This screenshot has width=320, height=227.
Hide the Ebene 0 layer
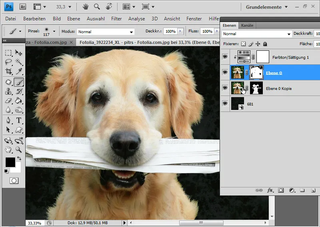point(225,72)
